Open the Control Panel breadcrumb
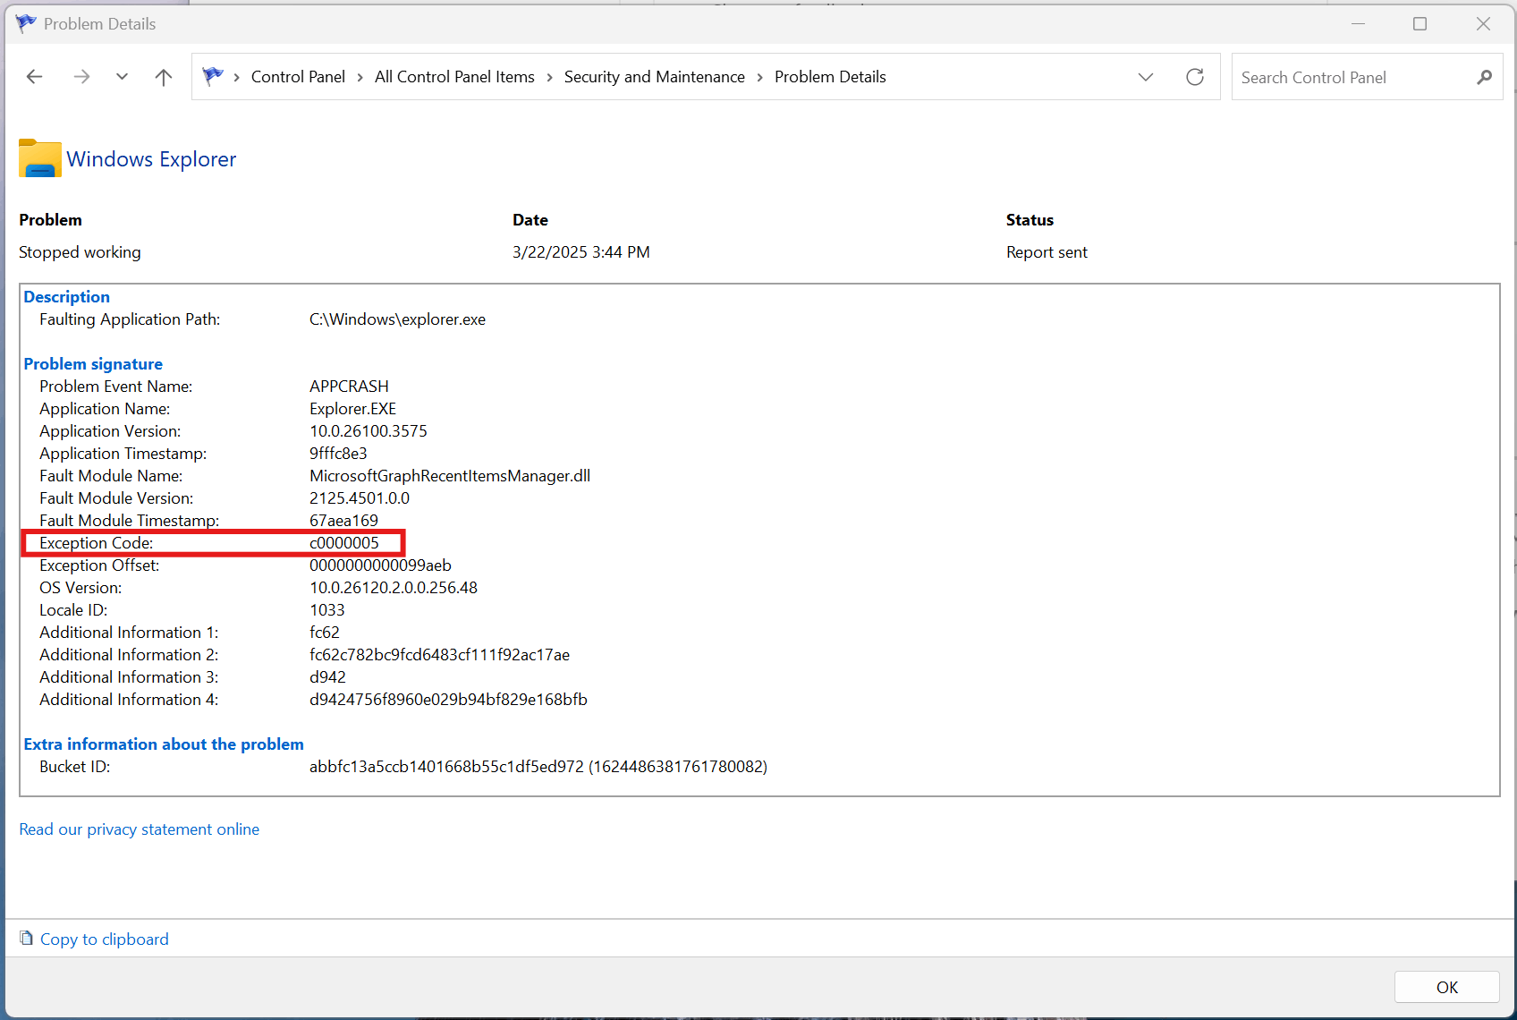The width and height of the screenshot is (1517, 1020). pos(298,77)
